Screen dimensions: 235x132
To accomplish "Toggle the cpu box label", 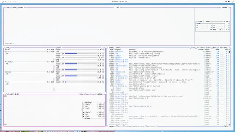I will pos(8,7).
